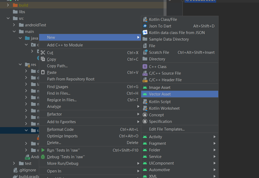Screen dimensions: 259x178
Task: Click the Kotlin Class/File icon
Action: 145,20
